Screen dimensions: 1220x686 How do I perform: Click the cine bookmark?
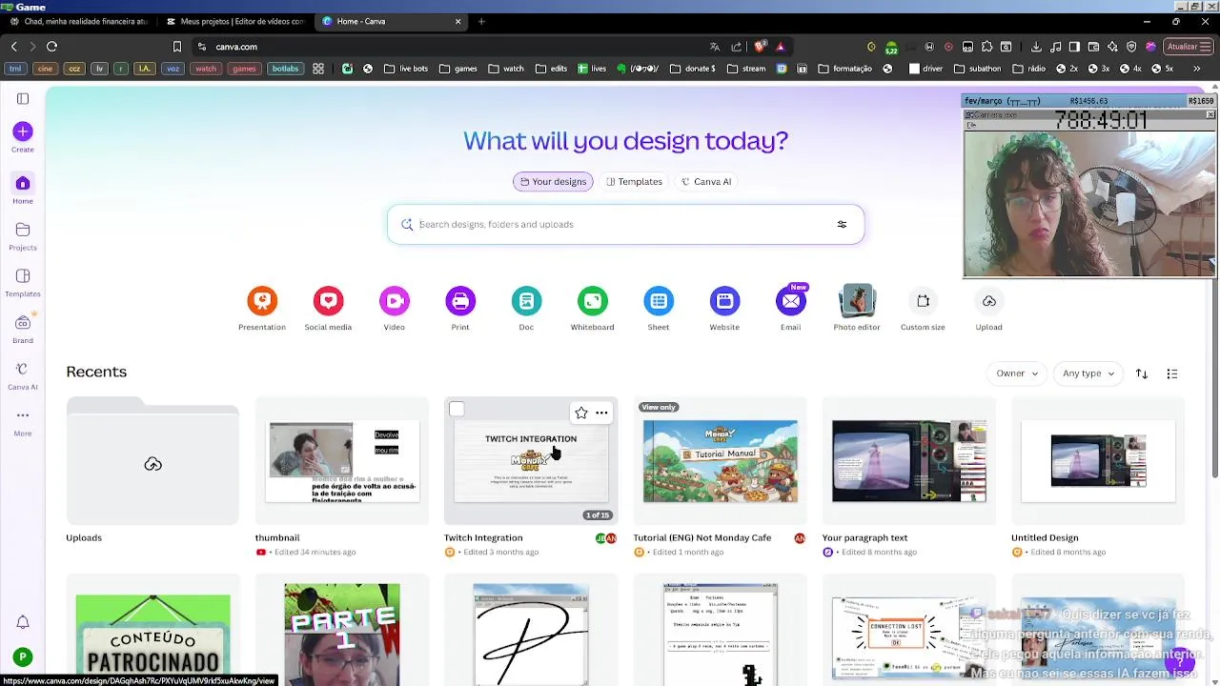click(x=45, y=69)
